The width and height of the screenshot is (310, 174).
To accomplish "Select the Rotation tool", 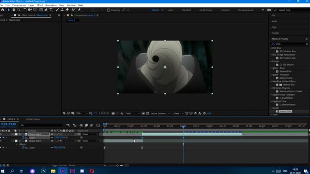I will tap(25, 10).
